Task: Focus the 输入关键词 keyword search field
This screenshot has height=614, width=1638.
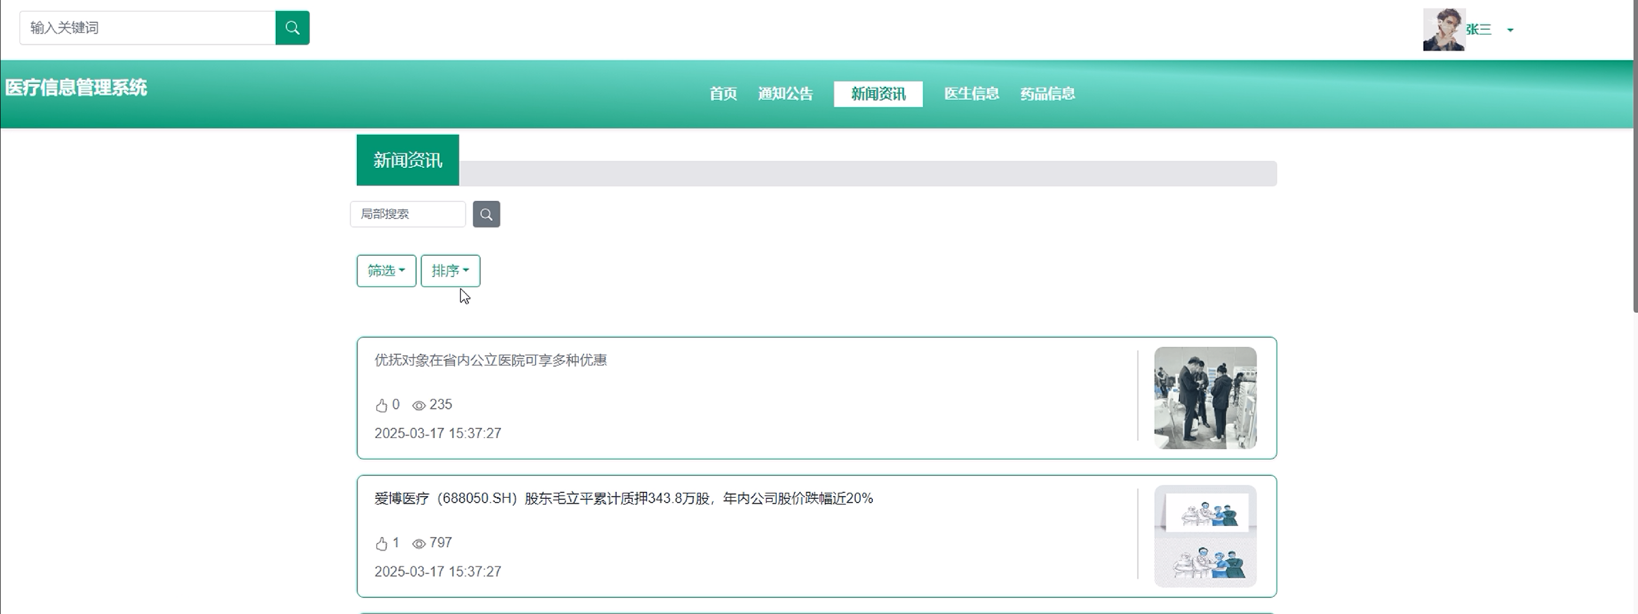Action: (147, 28)
